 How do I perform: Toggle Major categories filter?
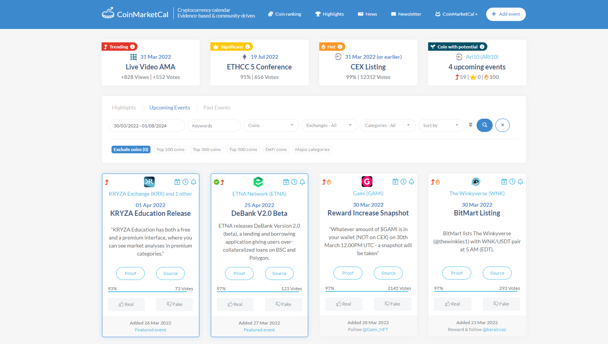pyautogui.click(x=312, y=149)
